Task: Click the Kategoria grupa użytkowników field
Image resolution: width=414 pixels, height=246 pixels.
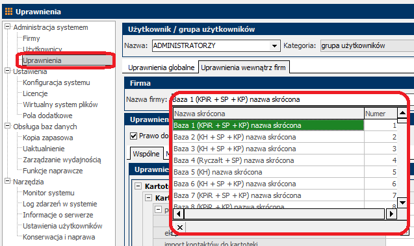Action: click(367, 45)
